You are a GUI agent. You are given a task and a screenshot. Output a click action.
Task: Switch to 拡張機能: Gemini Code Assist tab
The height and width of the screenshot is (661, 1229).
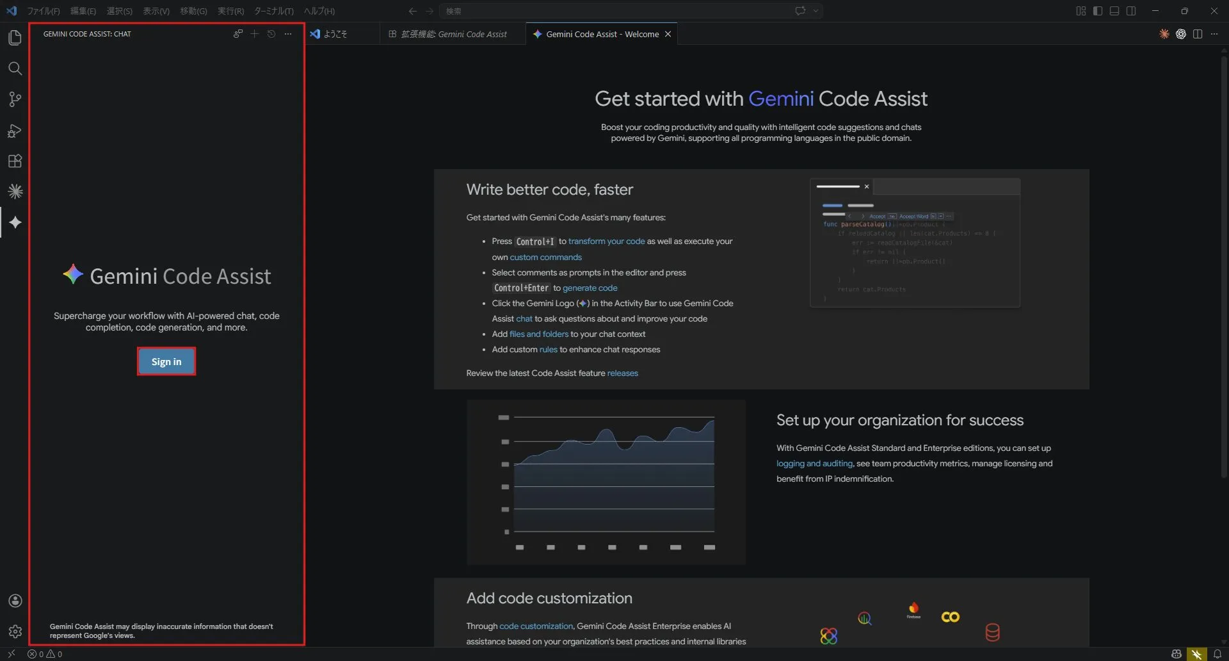pos(453,34)
